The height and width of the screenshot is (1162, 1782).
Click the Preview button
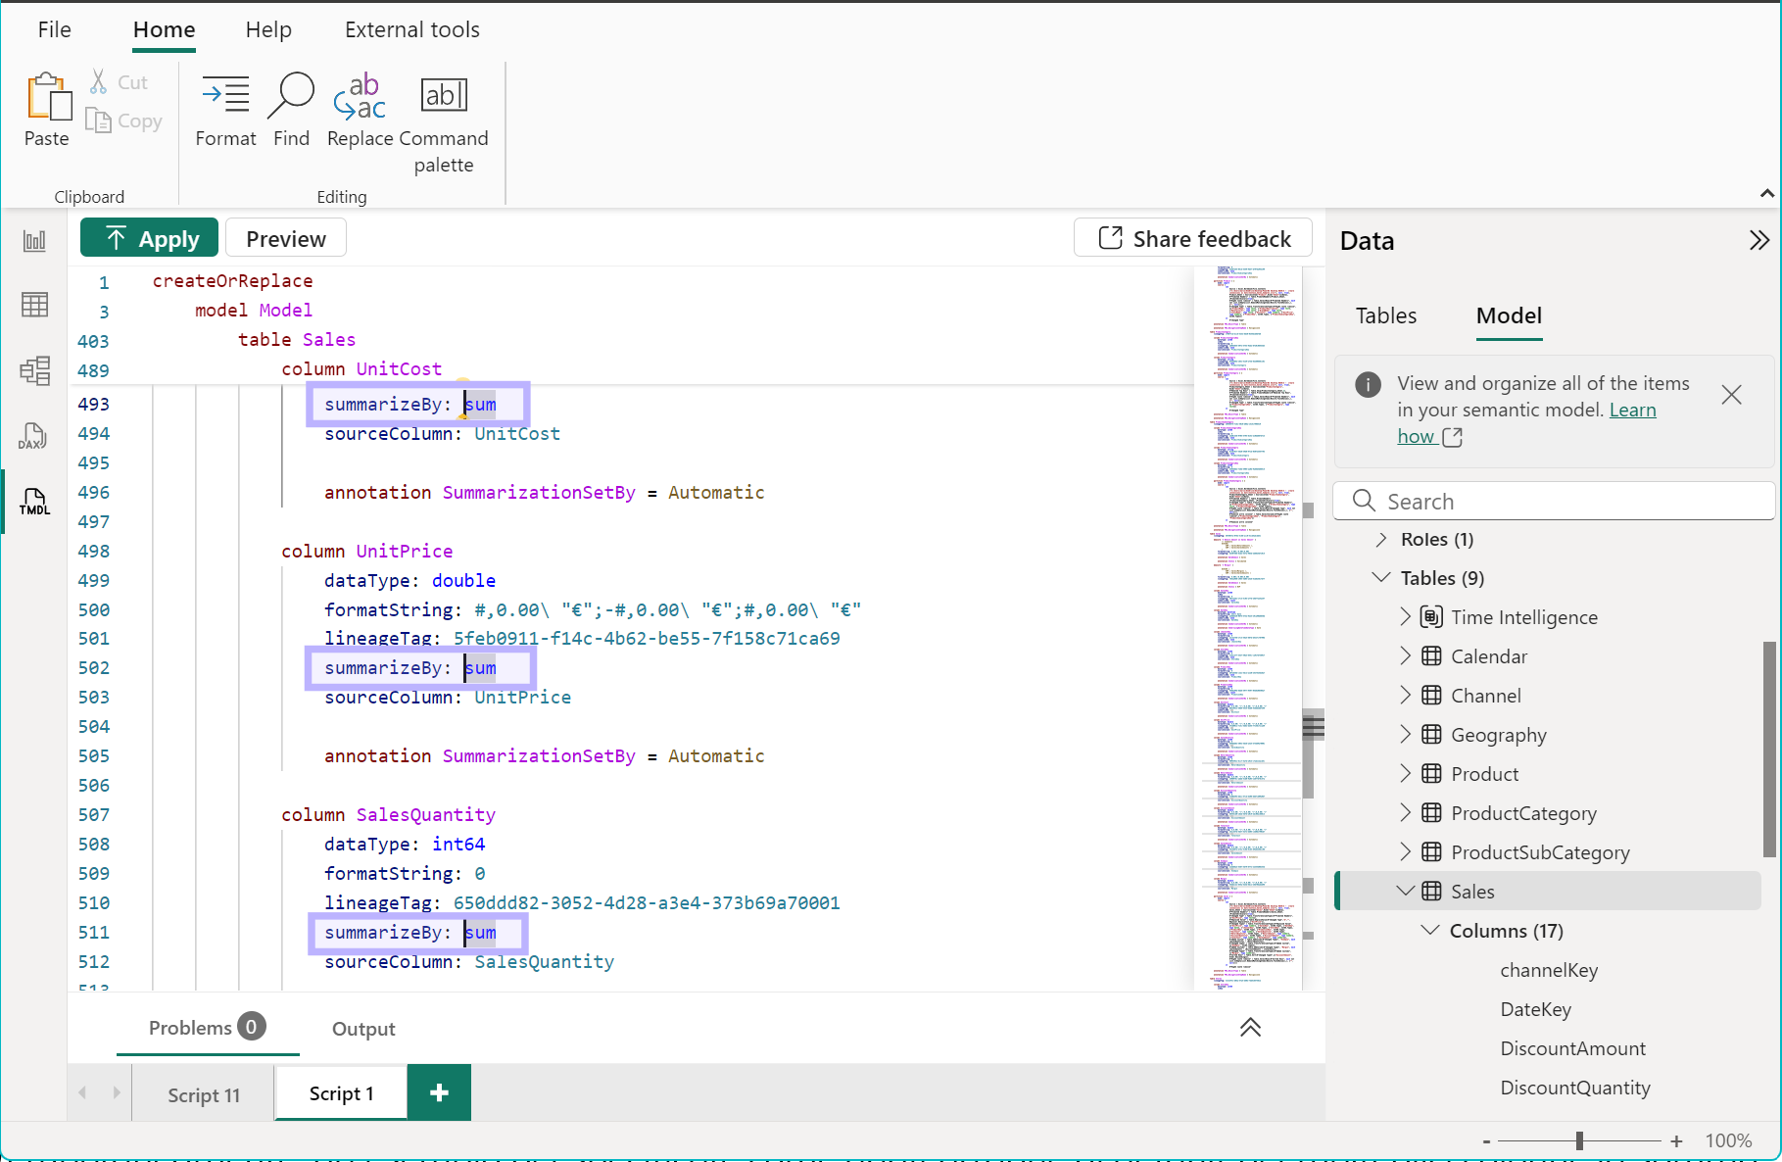pyautogui.click(x=286, y=239)
